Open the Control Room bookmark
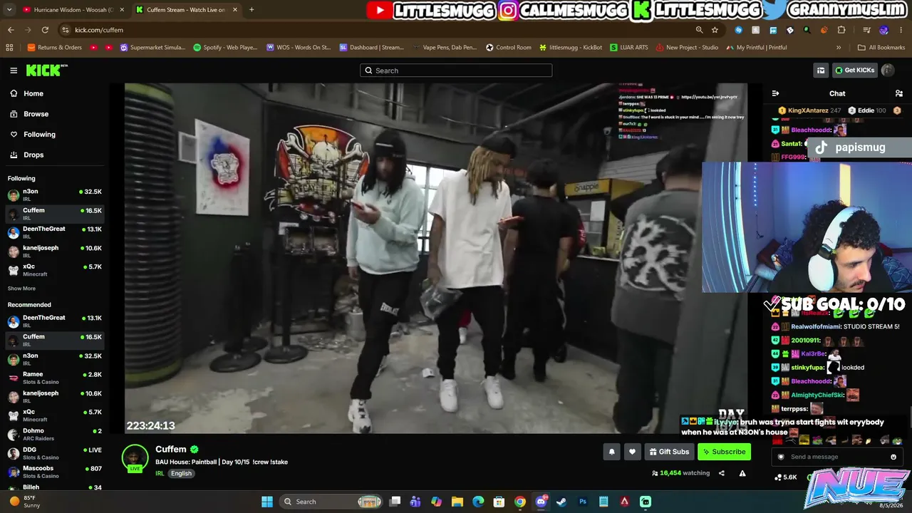 (509, 48)
